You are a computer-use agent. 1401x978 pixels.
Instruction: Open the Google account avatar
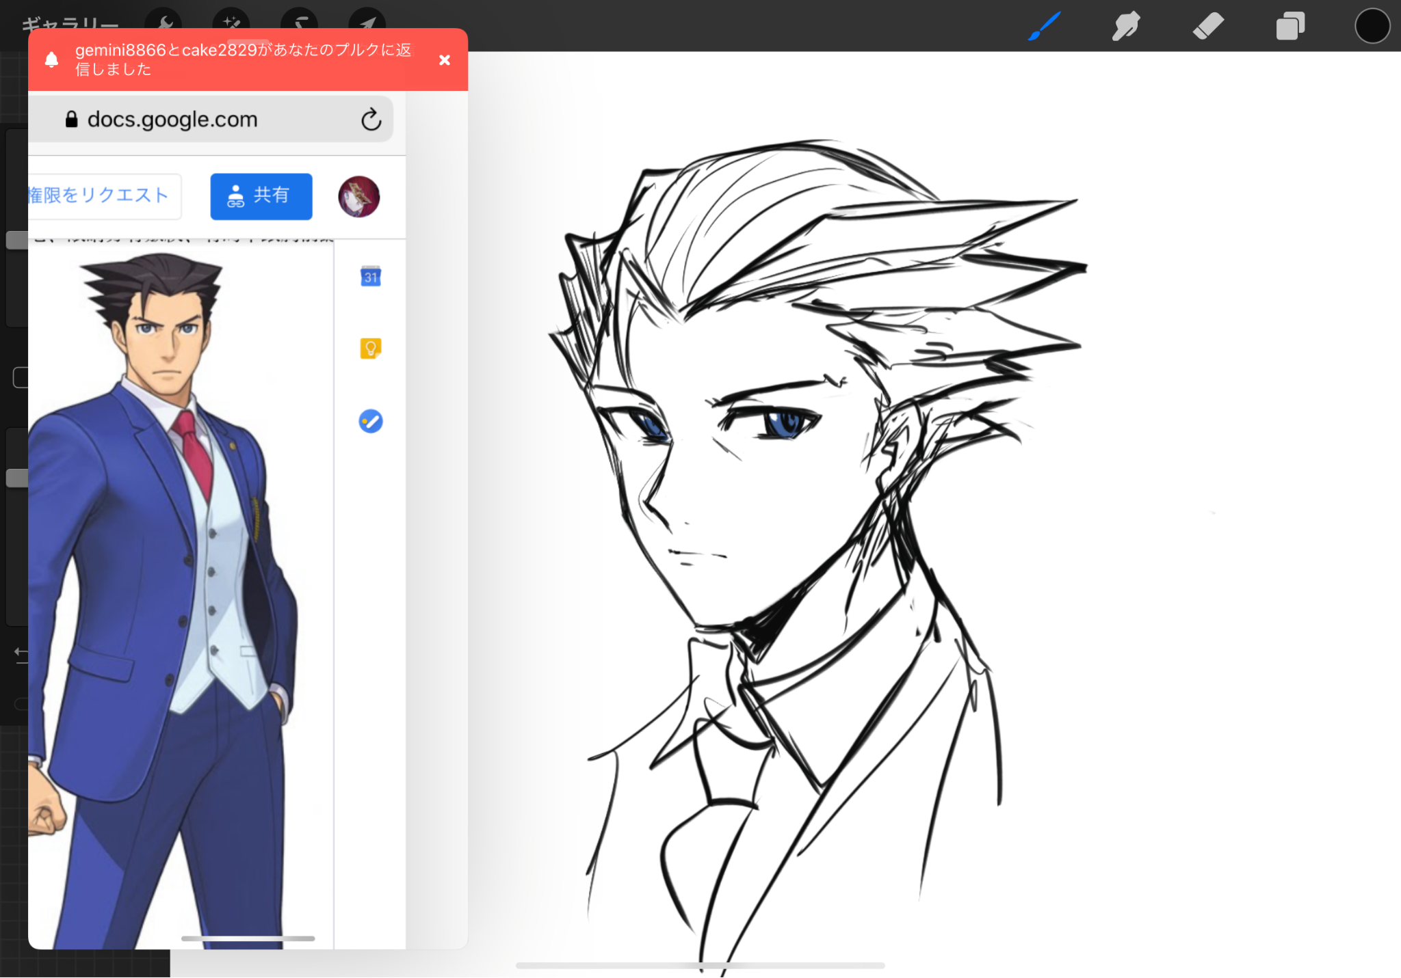pyautogui.click(x=358, y=197)
